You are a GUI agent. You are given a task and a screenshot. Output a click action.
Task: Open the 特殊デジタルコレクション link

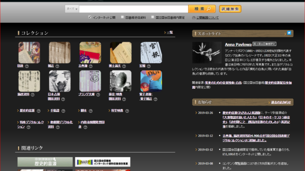(30, 124)
